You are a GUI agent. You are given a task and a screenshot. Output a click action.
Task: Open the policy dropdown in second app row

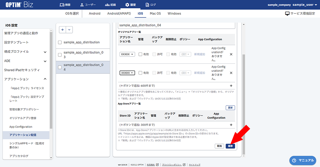[185, 73]
